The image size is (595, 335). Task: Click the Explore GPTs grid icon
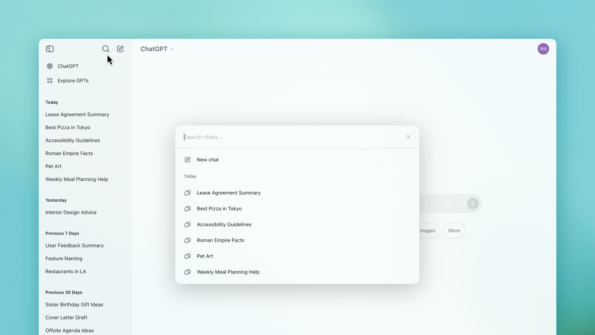point(50,81)
